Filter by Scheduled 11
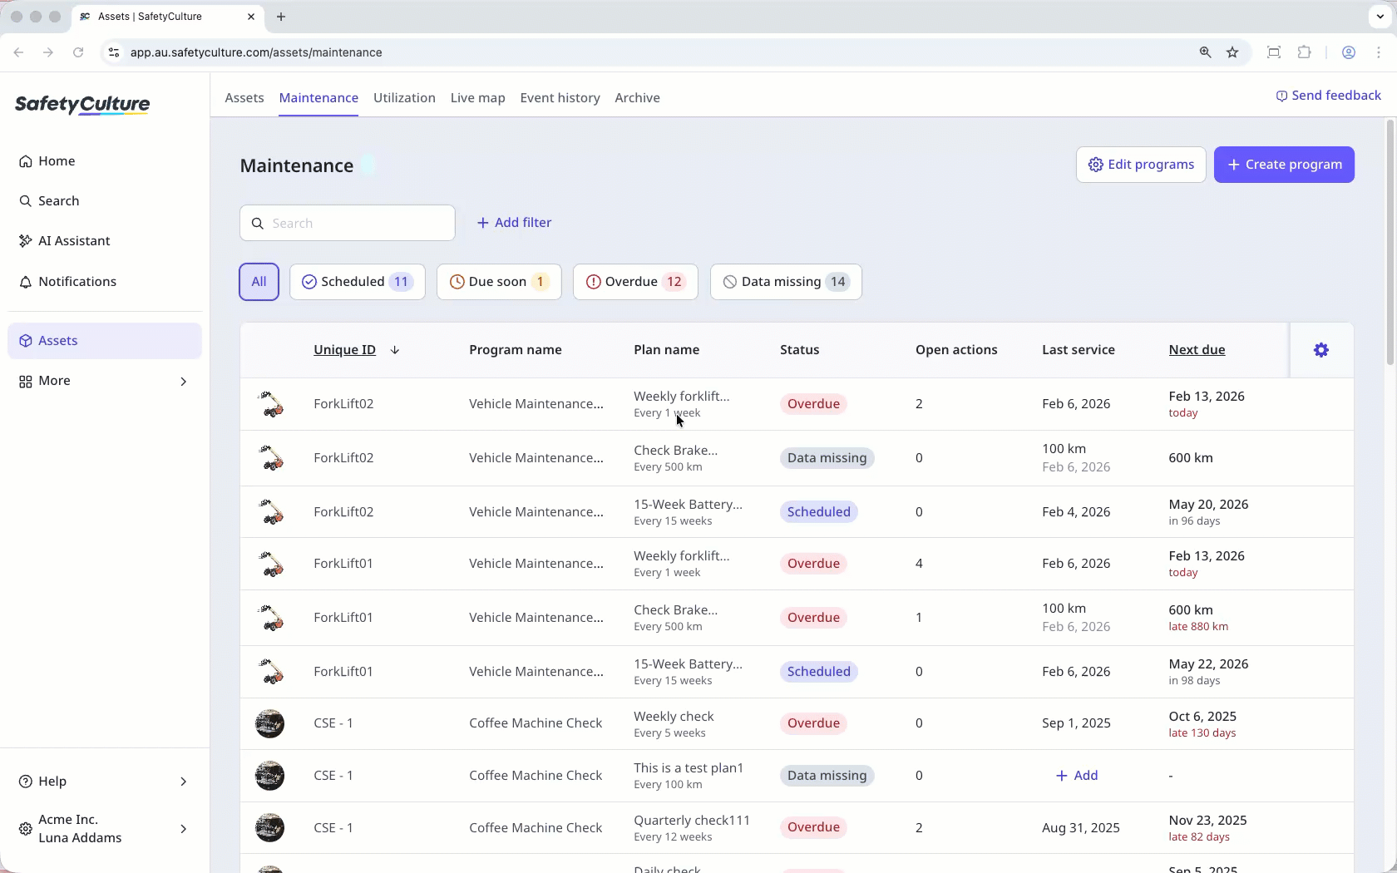Screen dimensions: 1397x873 tap(358, 282)
